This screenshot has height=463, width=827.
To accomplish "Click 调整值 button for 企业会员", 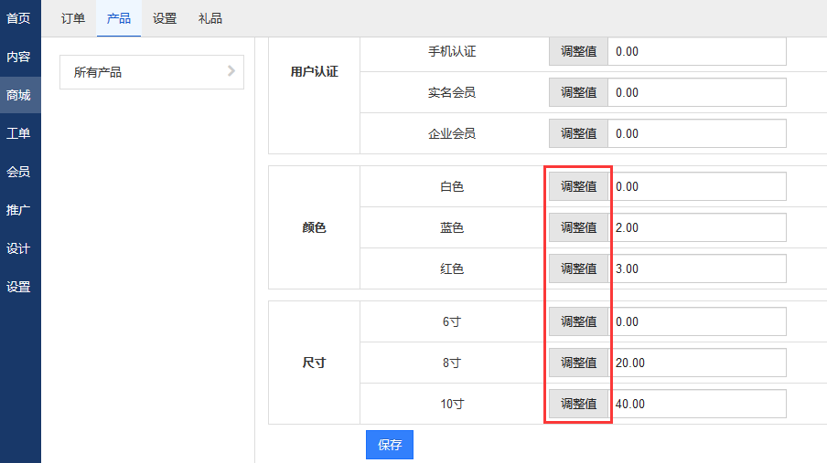I will (578, 134).
